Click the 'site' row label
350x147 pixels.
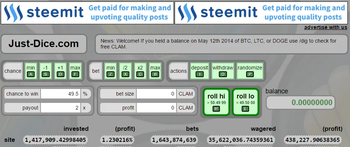tap(10, 140)
